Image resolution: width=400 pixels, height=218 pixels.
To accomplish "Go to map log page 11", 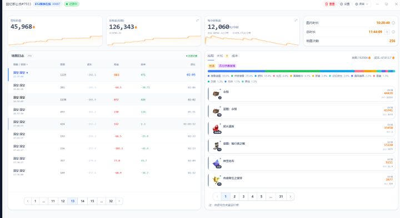I will click(x=53, y=201).
